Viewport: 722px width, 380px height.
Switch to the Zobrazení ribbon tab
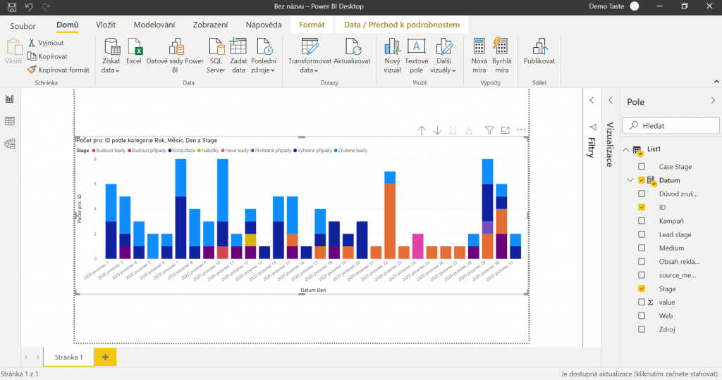tap(210, 25)
